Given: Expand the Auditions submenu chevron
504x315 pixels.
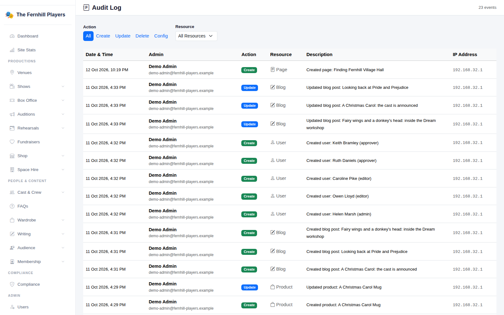Looking at the screenshot, I should (63, 114).
